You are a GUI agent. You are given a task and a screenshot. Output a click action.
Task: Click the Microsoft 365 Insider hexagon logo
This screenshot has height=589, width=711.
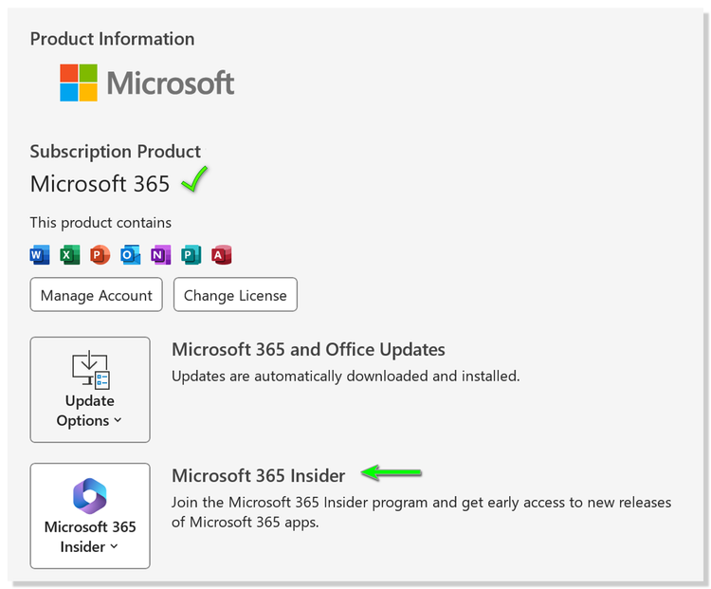(90, 496)
